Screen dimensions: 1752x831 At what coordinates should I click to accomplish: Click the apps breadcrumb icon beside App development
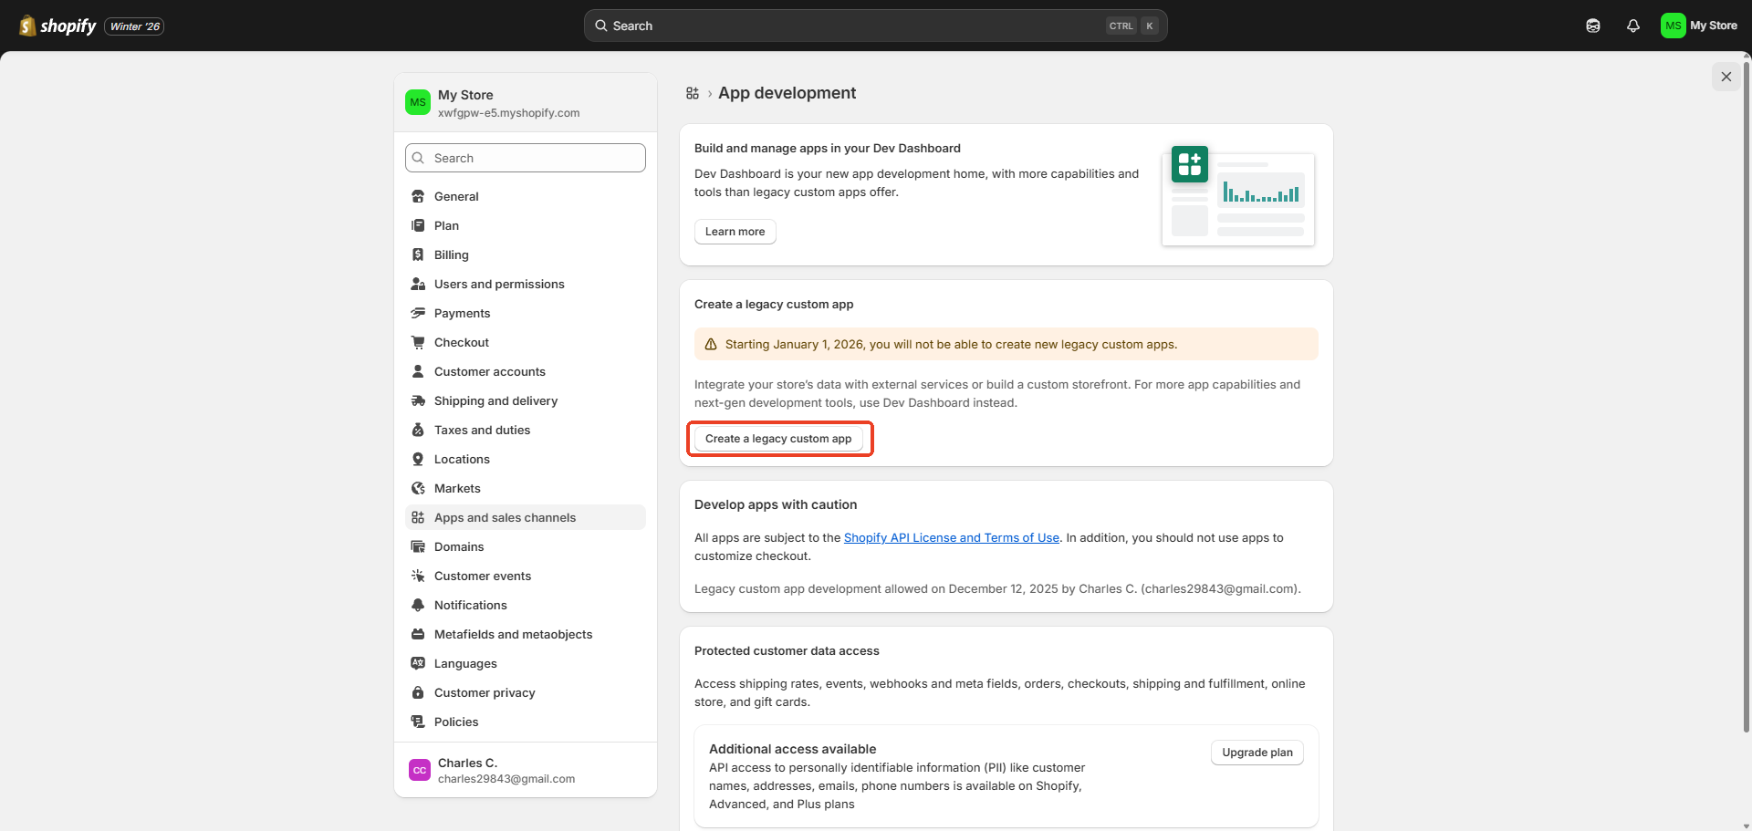point(693,93)
